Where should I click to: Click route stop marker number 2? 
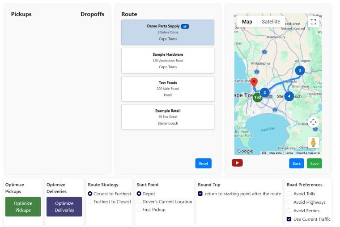[x=264, y=92]
